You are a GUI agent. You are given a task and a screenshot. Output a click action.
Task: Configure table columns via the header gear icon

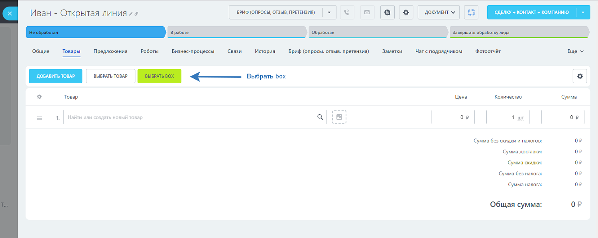click(x=39, y=97)
